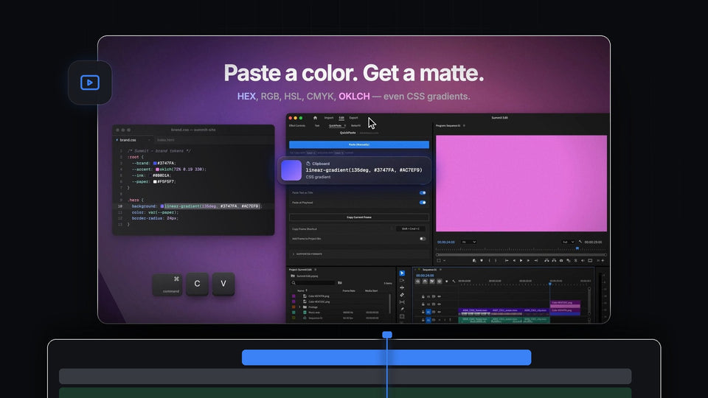Viewport: 708px width, 398px height.
Task: Click the Lift button in Program monitor
Action: coord(546,260)
